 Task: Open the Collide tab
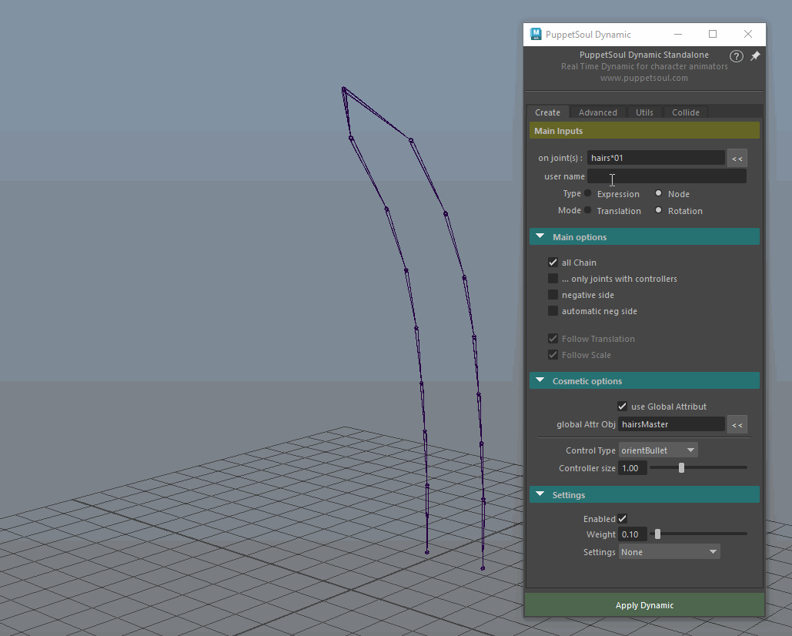click(x=686, y=112)
